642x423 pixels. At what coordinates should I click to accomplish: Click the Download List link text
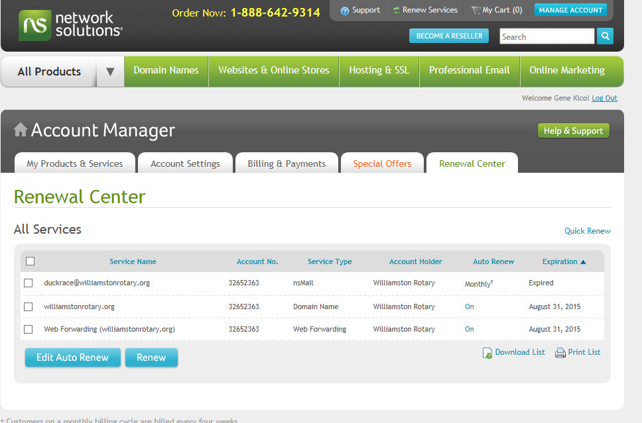coord(520,352)
